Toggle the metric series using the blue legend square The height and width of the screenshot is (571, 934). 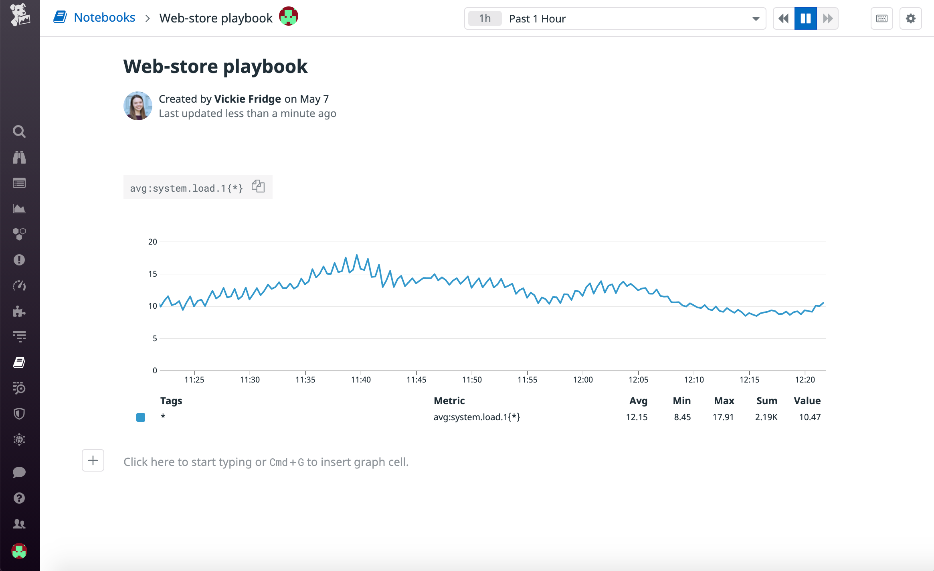(x=140, y=417)
